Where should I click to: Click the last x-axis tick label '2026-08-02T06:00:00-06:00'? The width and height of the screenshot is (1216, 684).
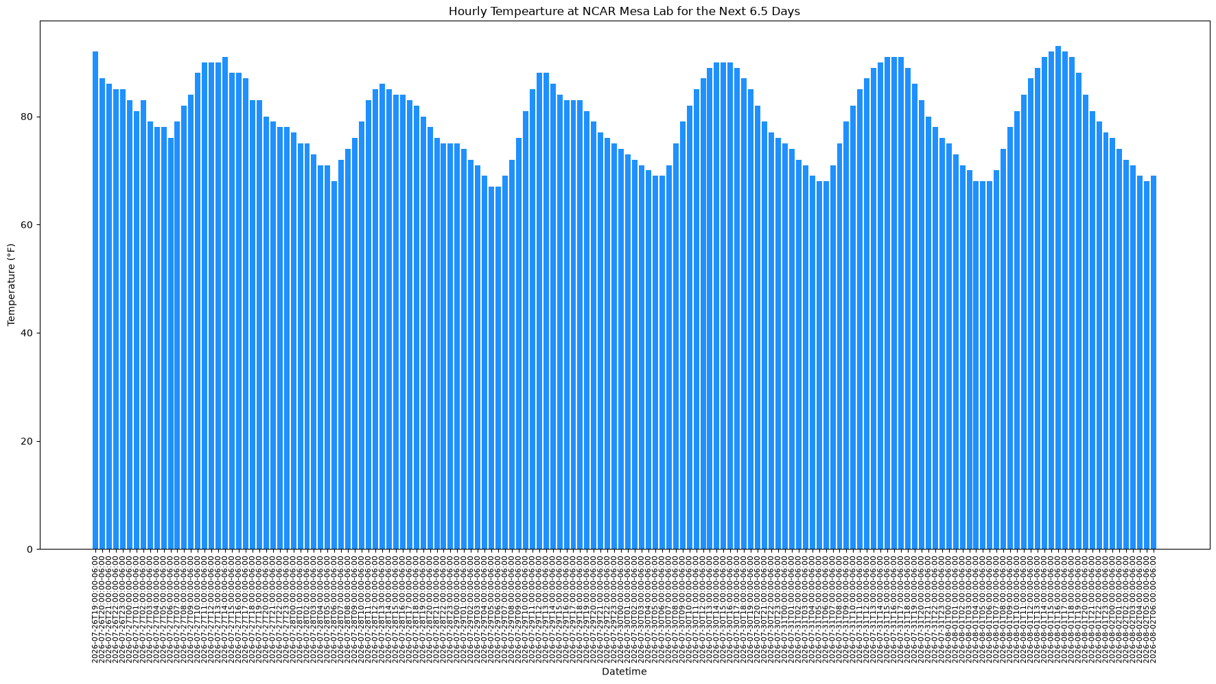pos(1154,609)
